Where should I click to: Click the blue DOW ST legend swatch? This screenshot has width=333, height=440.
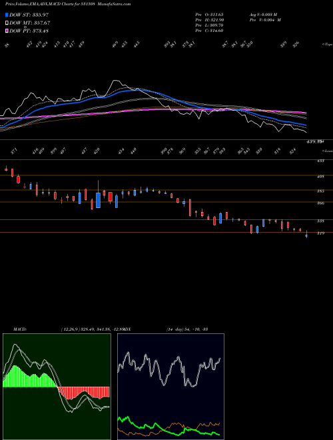tap(7, 15)
